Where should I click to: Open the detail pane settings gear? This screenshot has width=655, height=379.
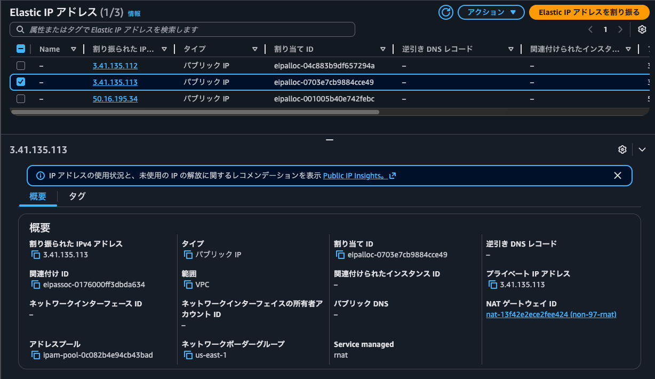(x=622, y=149)
